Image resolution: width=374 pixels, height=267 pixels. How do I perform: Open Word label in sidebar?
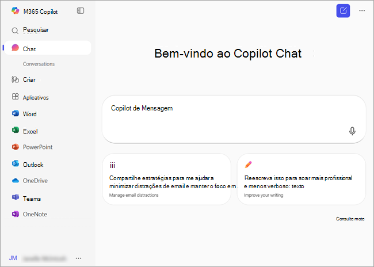tap(30, 114)
